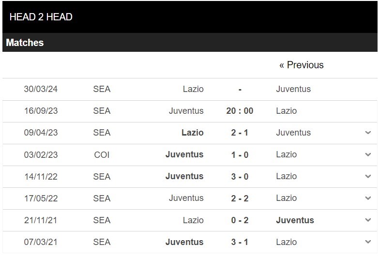The width and height of the screenshot is (378, 260).
Task: Open the 2 - 1 score on 09/04/23
Action: 240,133
